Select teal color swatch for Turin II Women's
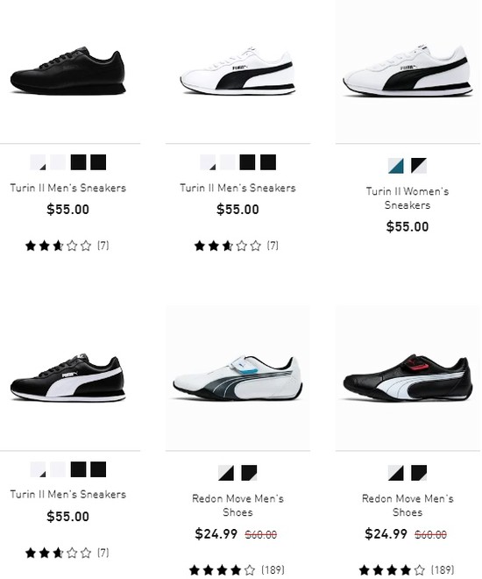The width and height of the screenshot is (482, 579). point(396,166)
